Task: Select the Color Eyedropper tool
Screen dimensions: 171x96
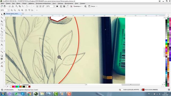Action: pyautogui.click(x=2, y=63)
